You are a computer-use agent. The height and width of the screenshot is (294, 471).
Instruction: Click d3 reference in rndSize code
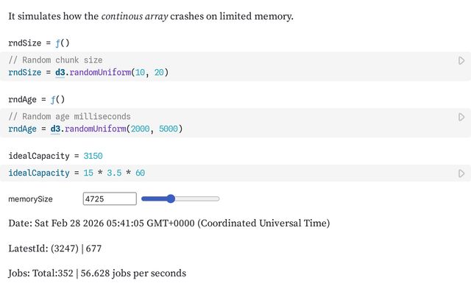point(59,72)
